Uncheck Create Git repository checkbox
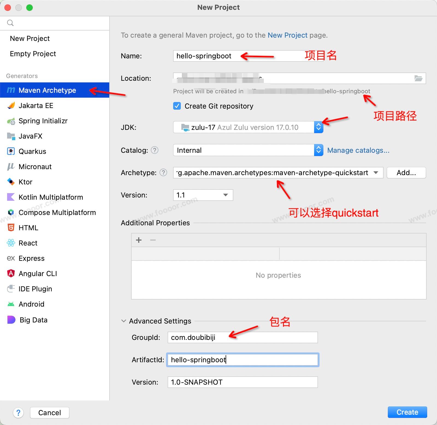Screen dimensions: 437x425 click(177, 106)
